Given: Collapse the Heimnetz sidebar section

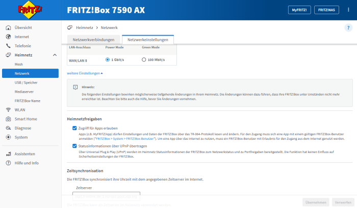Looking at the screenshot, I should tap(55, 55).
